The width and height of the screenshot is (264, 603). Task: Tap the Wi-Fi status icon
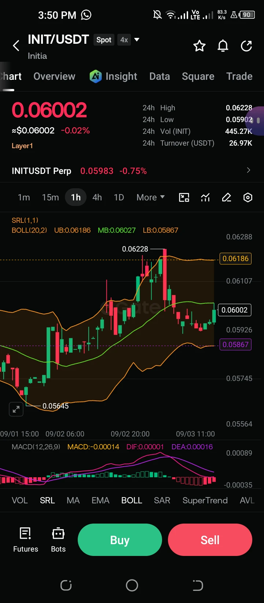click(171, 15)
